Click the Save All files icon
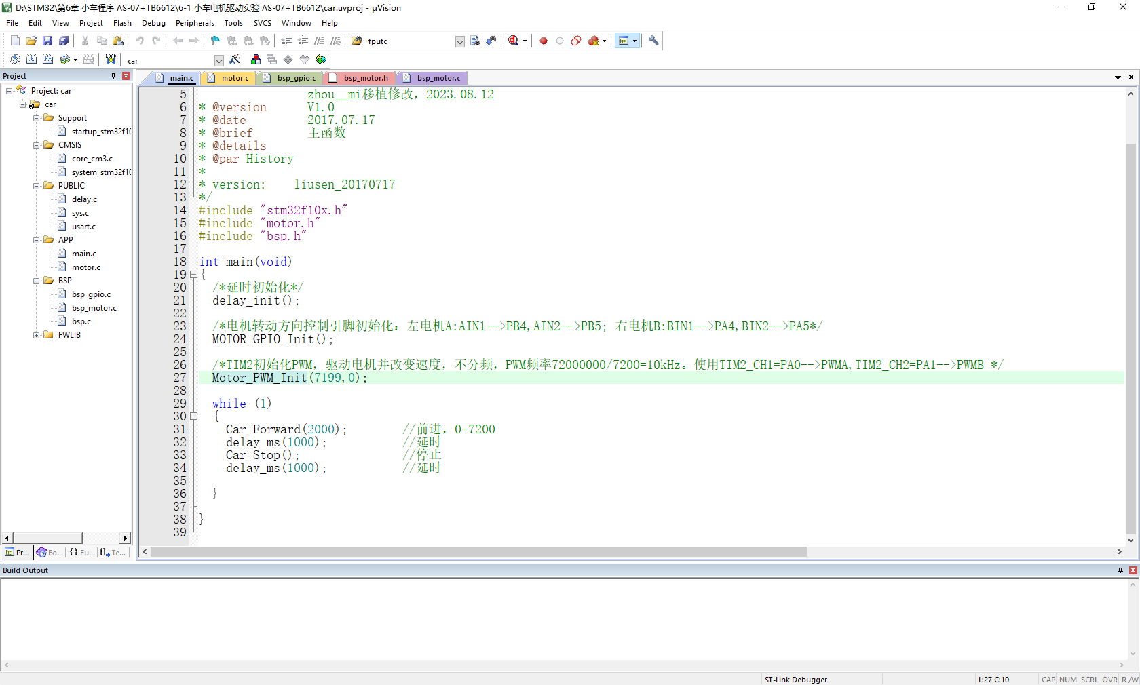The width and height of the screenshot is (1140, 685). [x=64, y=41]
